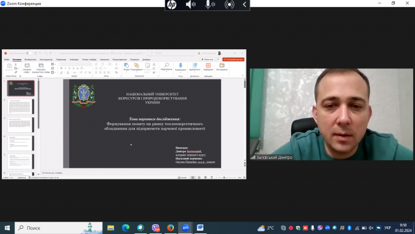This screenshot has width=415, height=234.
Task: Collapse the PowerPoint ribbon with chevron
Action: (243, 76)
